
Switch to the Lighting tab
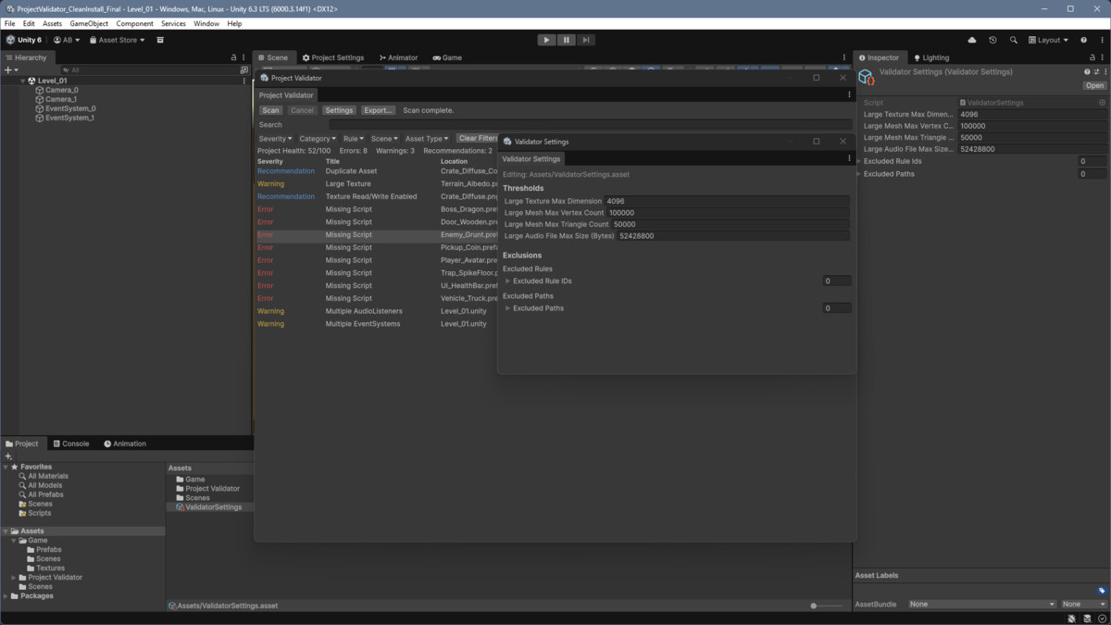point(931,57)
